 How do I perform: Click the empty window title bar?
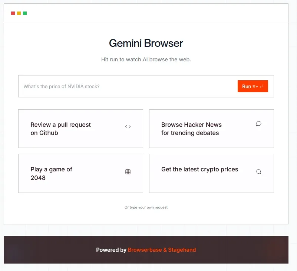156,13
